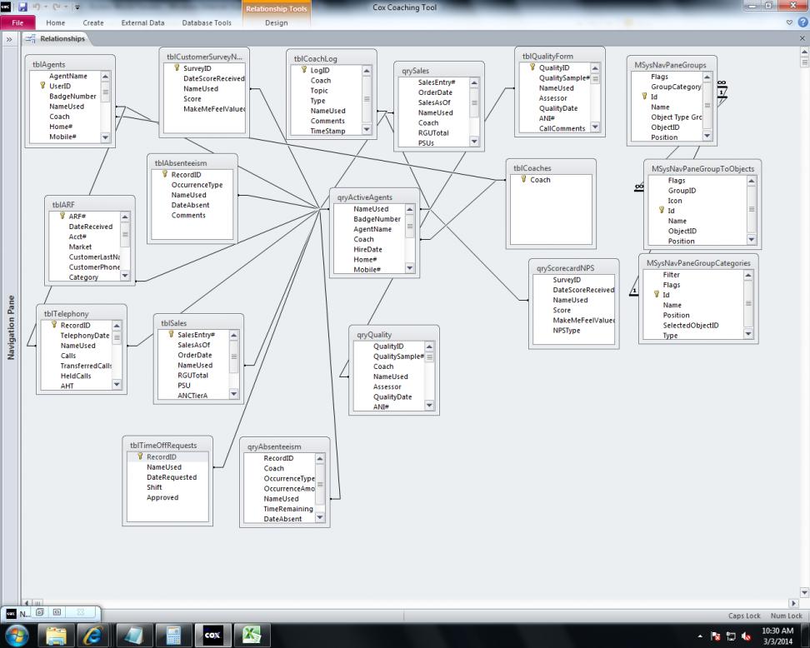The width and height of the screenshot is (810, 648).
Task: Select the TelephonyDate field in tblTelephony
Action: tap(85, 336)
